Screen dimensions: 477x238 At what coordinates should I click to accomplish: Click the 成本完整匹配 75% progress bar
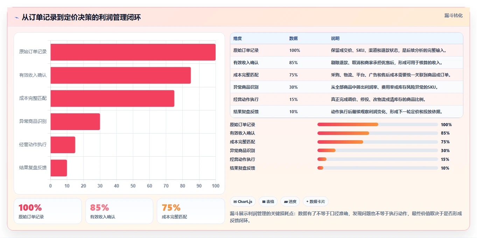pos(378,142)
